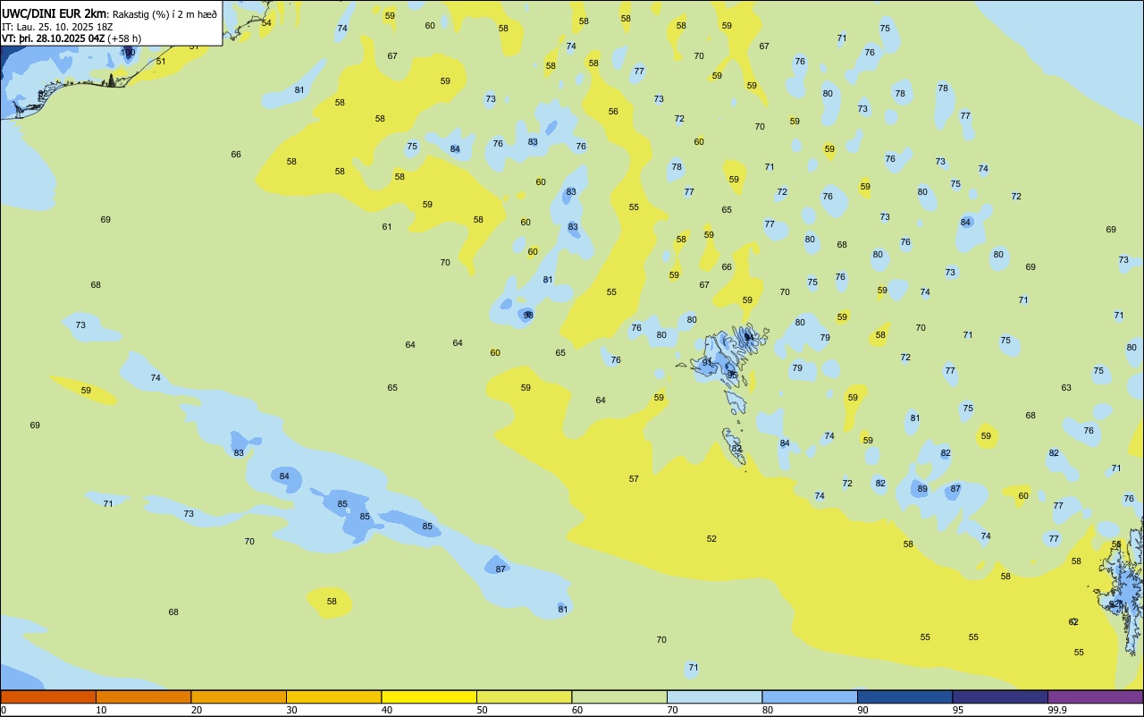1144x717 pixels.
Task: Click the "Rakastig (%) í 2 m hæð" label
Action: (164, 14)
